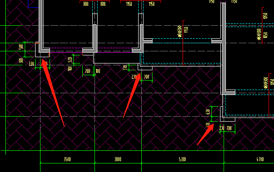Select the left 1150 dimension under top bracket
Image resolution: width=274 pixels, height=172 pixels.
tap(129, 4)
